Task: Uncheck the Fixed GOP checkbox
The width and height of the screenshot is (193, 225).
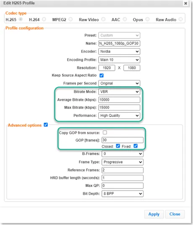Action: (x=136, y=146)
